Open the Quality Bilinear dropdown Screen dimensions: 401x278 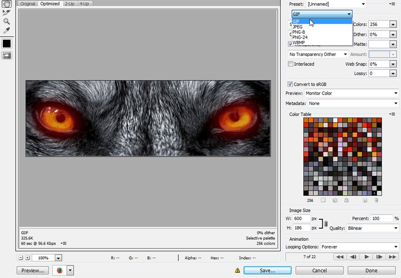pyautogui.click(x=373, y=228)
